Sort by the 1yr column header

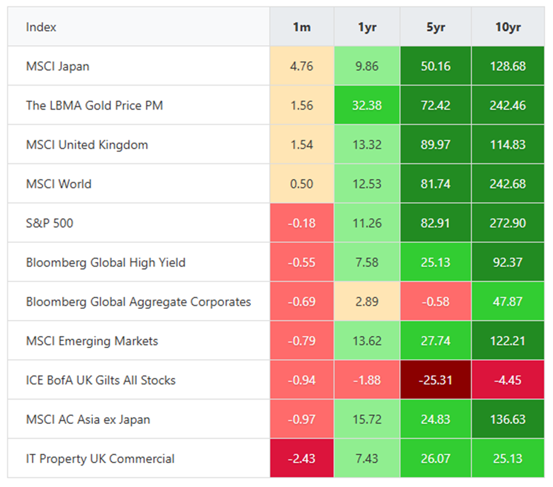point(366,27)
